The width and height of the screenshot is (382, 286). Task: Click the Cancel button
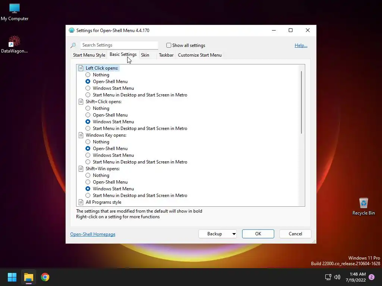295,234
